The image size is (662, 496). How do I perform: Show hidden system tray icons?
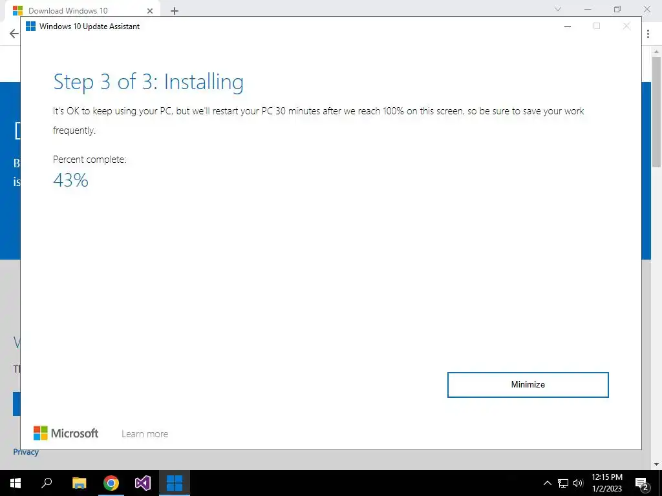click(x=547, y=483)
